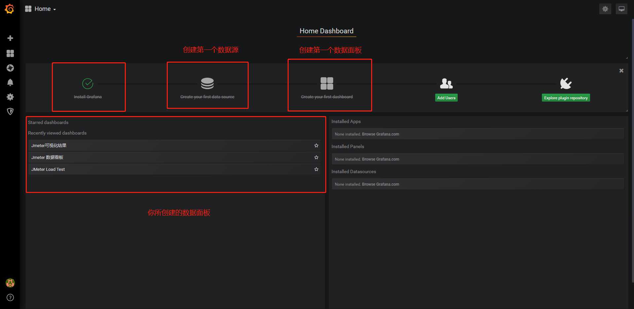Click the Install Grafana checkmark icon
Screen dimensions: 634x309
pos(88,84)
